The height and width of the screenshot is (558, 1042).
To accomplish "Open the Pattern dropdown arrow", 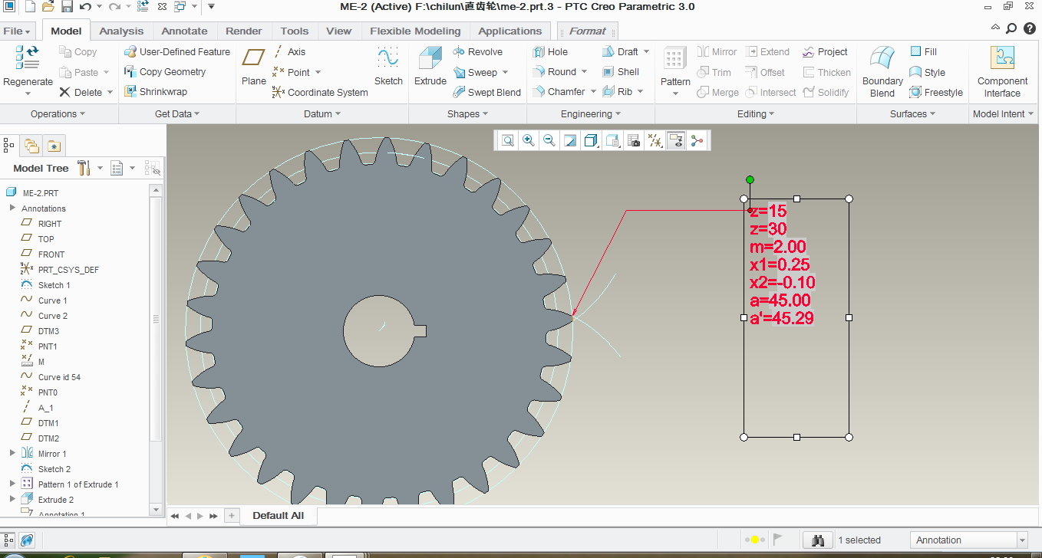I will pyautogui.click(x=675, y=94).
